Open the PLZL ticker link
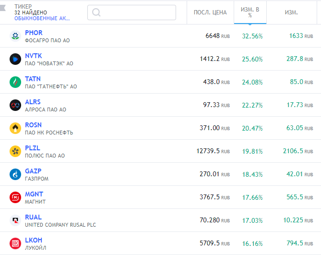321x255 pixels. tap(33, 148)
